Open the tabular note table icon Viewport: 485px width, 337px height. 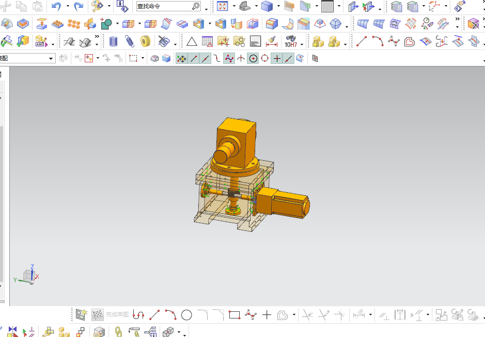click(207, 41)
